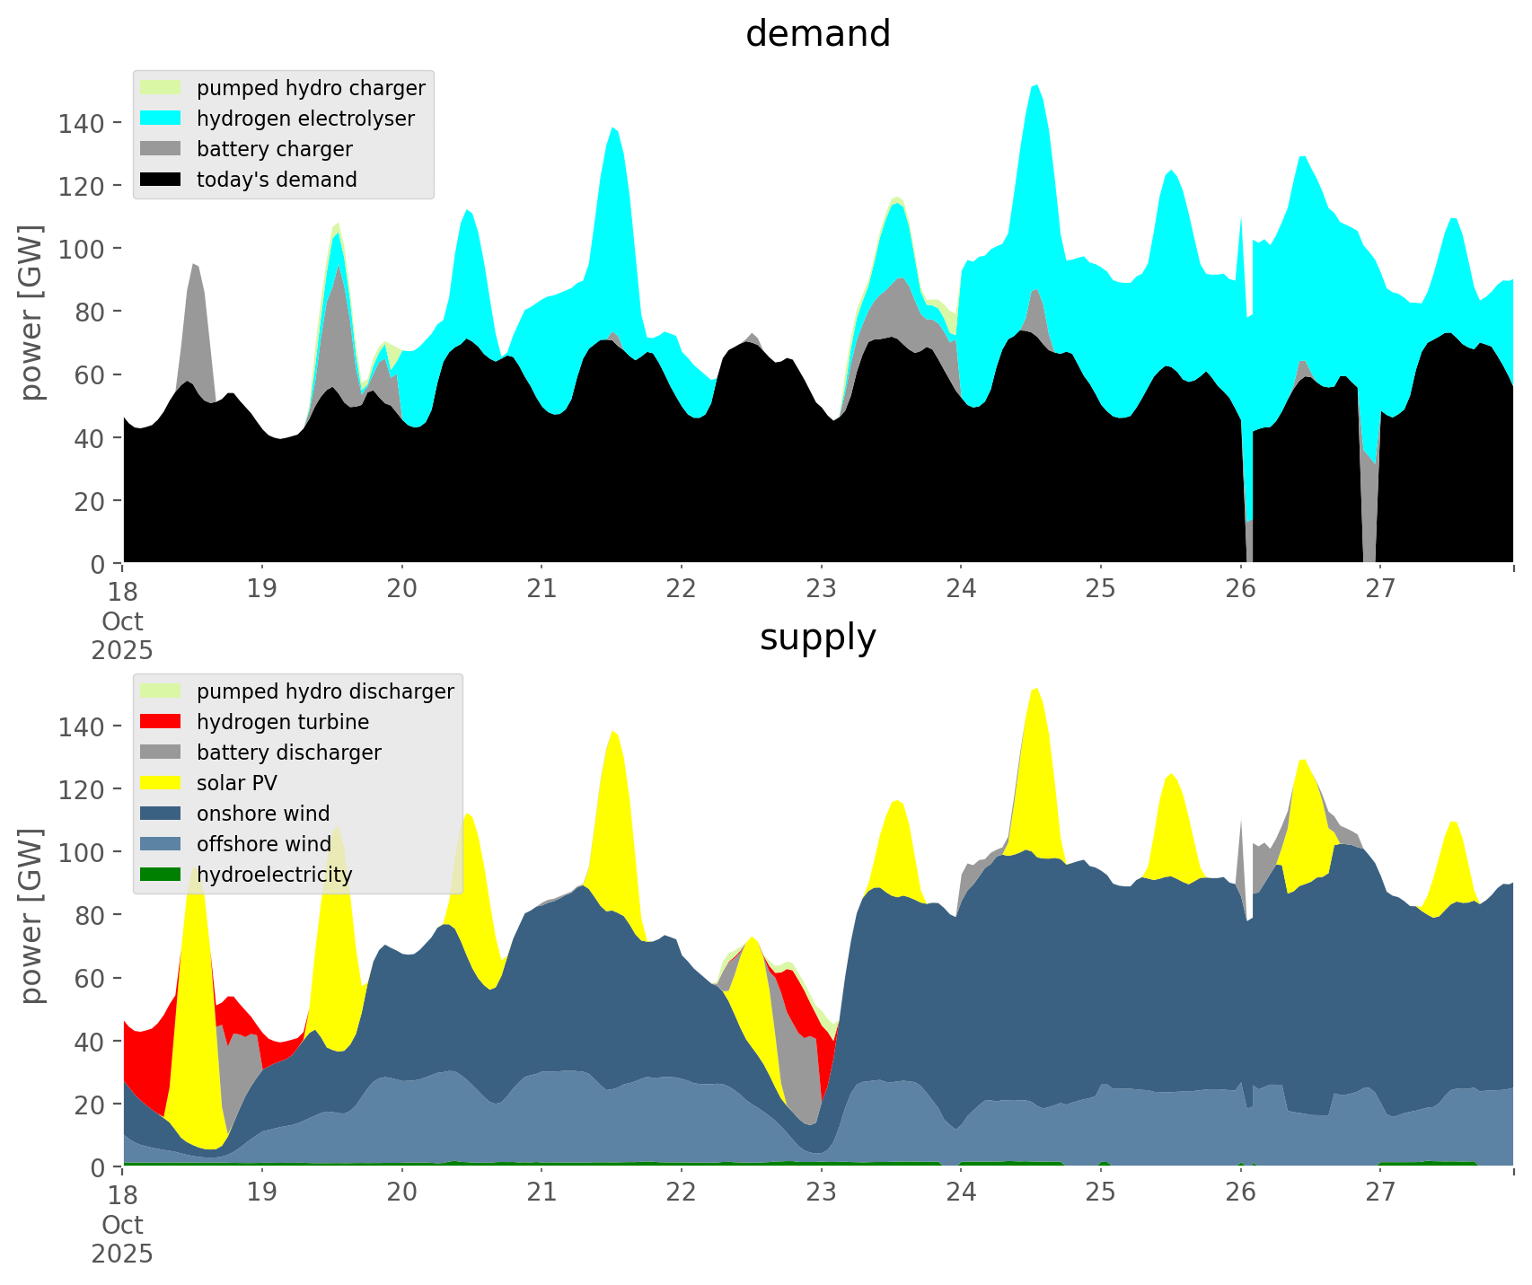Screen dimensions: 1532x1285
Task: Click the green hydroelectricity legend swatch
Action: coord(161,875)
